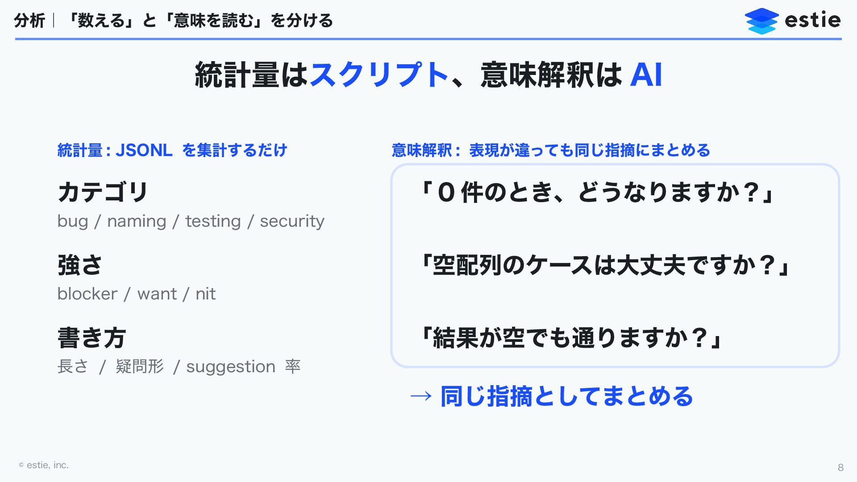Viewport: 857px width, 482px height.
Task: Click the blue word スクリプト in the title
Action: coord(379,75)
